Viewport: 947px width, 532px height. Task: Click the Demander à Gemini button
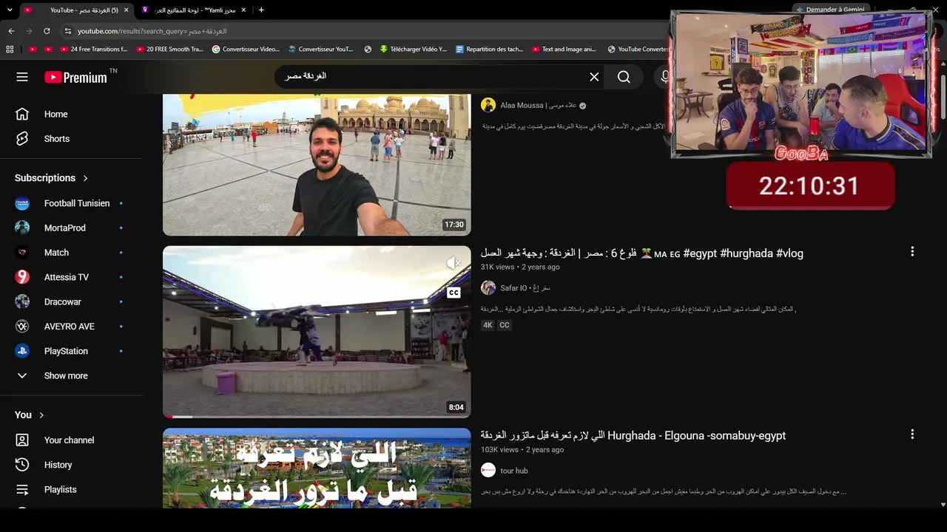click(x=830, y=10)
